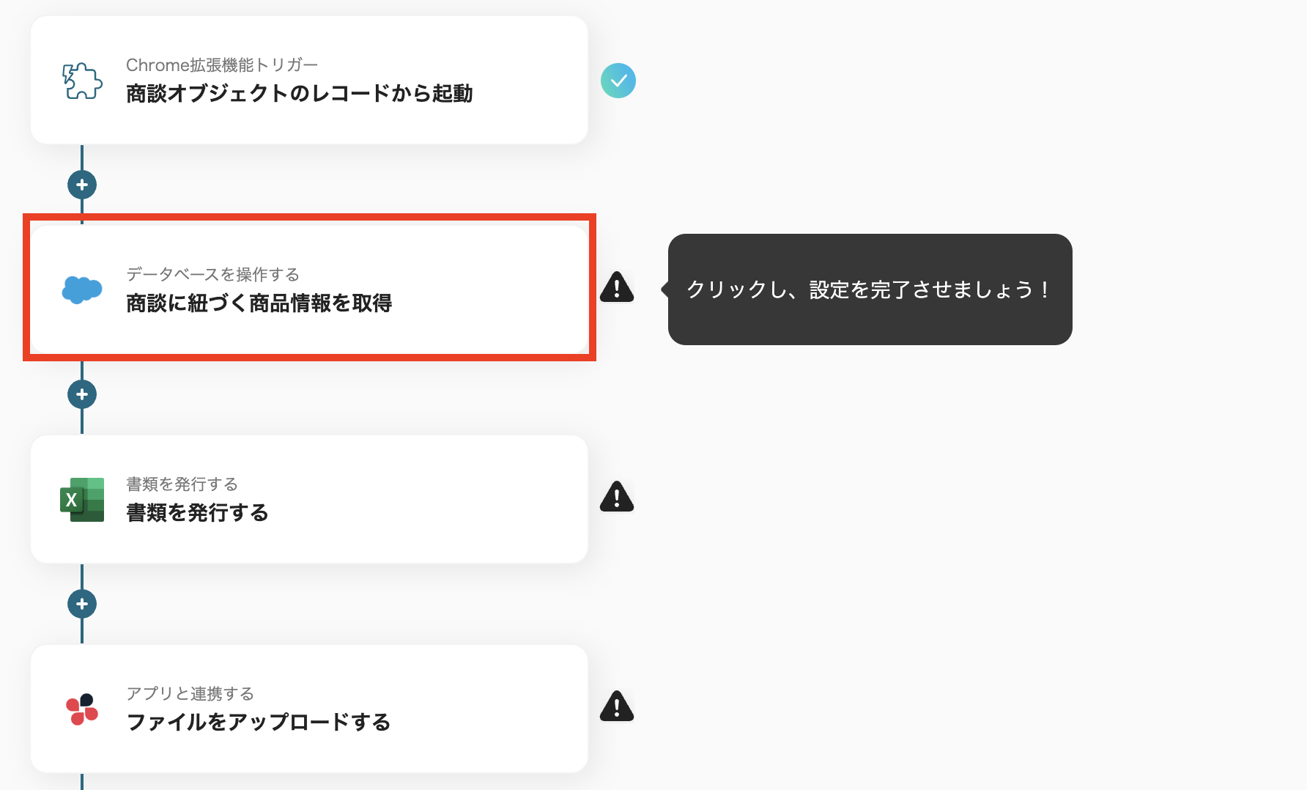Click the warning icon on the file upload step
1307x790 pixels.
tap(618, 706)
